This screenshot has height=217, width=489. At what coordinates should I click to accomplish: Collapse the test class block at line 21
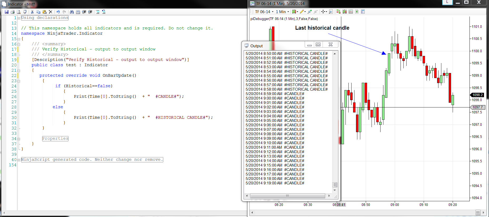click(x=19, y=70)
